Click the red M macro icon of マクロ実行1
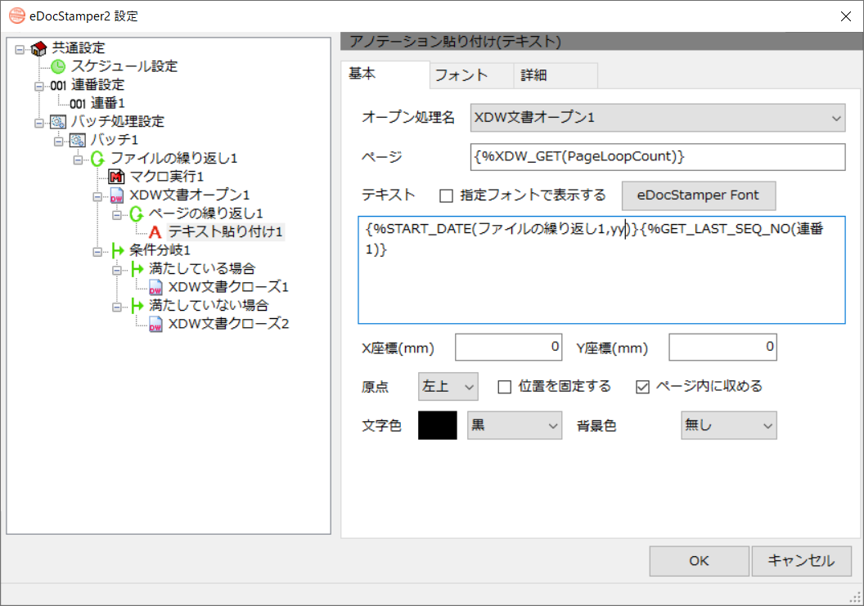 point(116,177)
